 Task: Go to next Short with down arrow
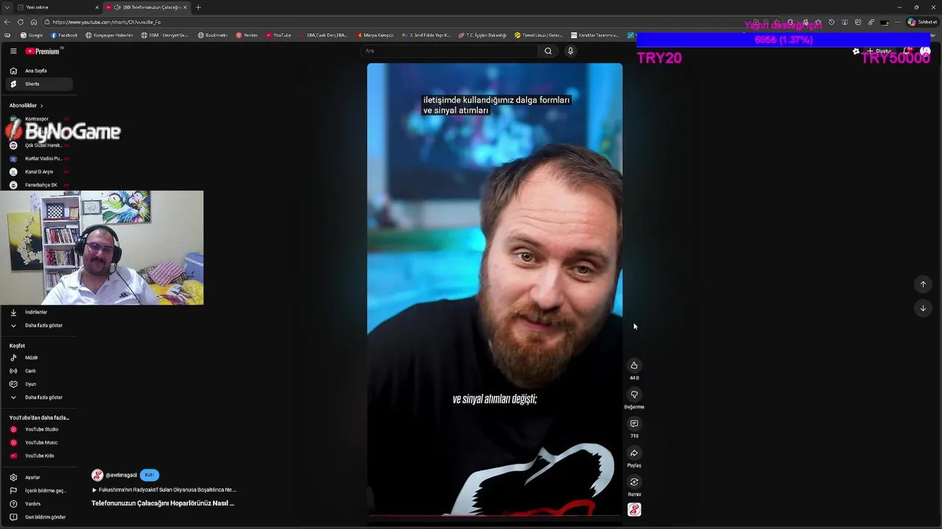(923, 309)
